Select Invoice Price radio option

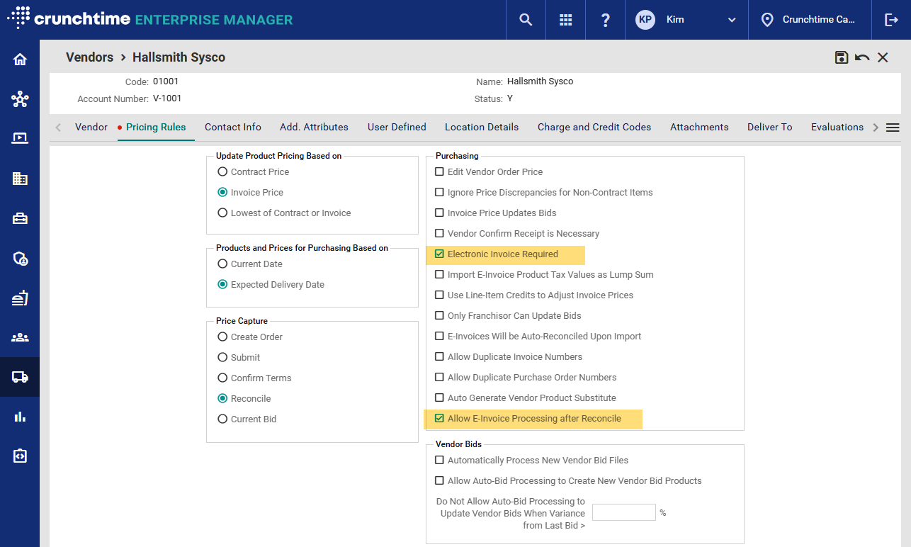(x=222, y=192)
